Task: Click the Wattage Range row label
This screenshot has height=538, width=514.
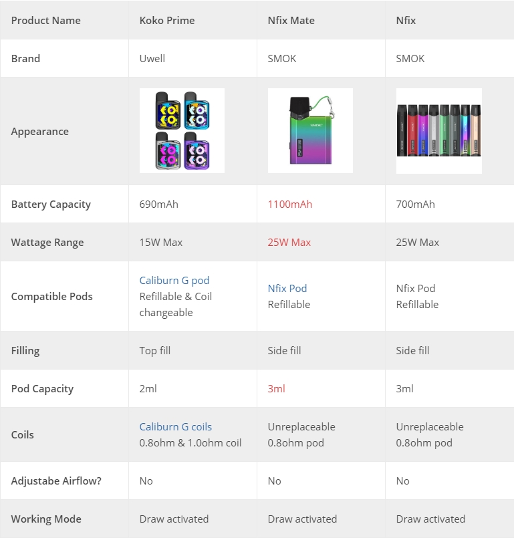Action: tap(47, 242)
